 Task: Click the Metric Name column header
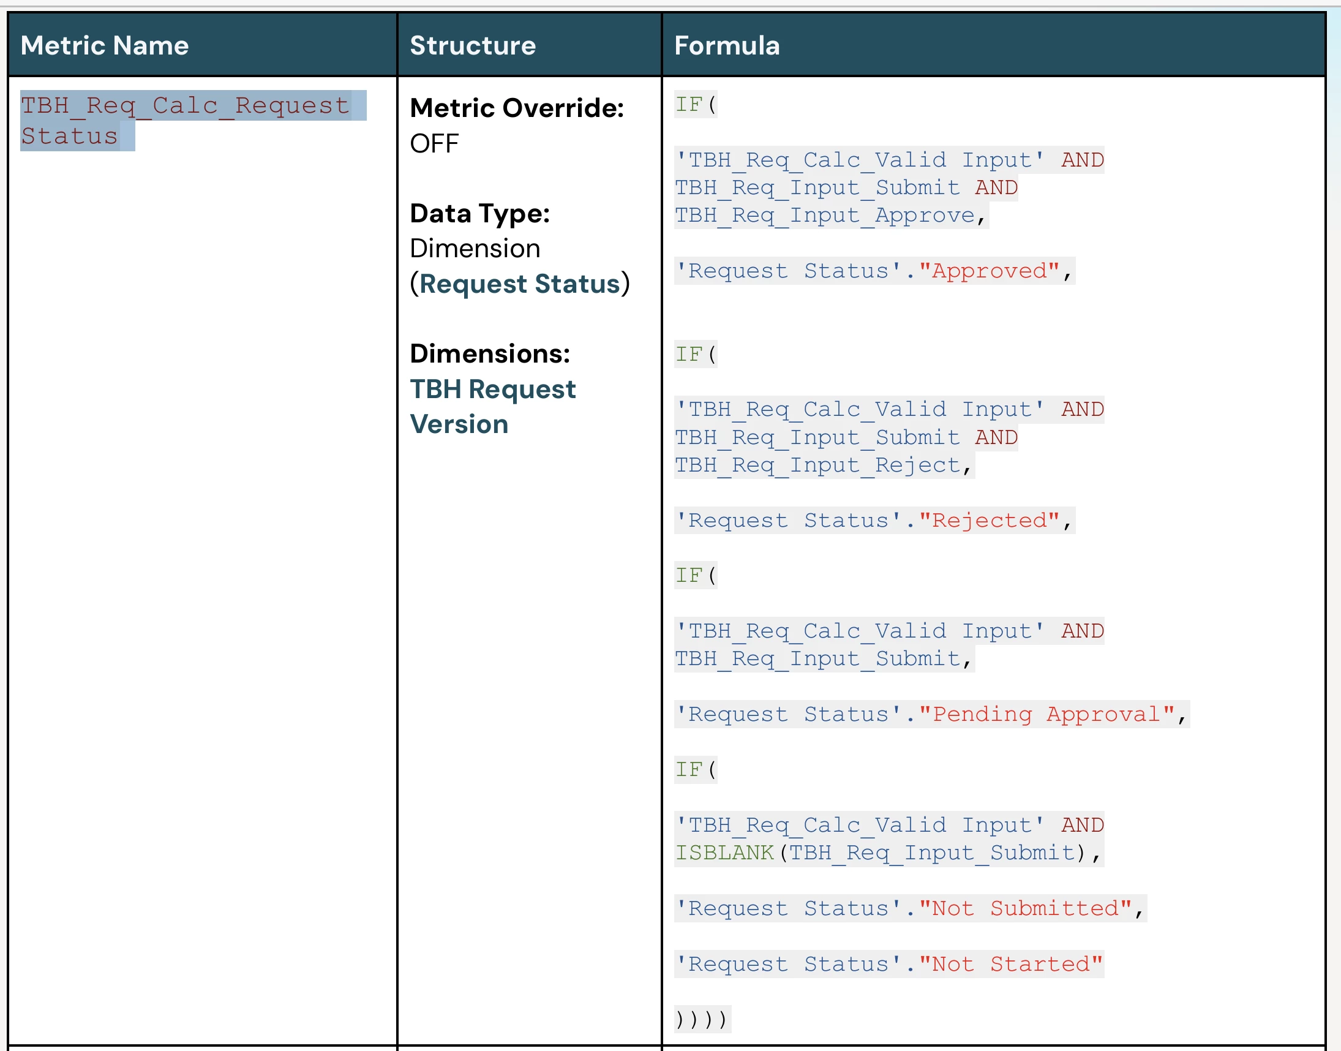pyautogui.click(x=105, y=45)
